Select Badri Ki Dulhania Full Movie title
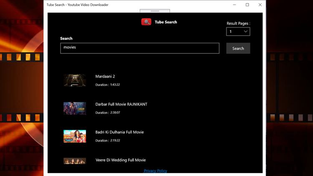The height and width of the screenshot is (176, 313). point(119,132)
